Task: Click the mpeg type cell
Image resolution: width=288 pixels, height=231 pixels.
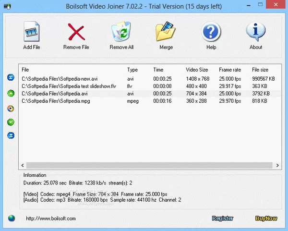Action: (x=133, y=101)
